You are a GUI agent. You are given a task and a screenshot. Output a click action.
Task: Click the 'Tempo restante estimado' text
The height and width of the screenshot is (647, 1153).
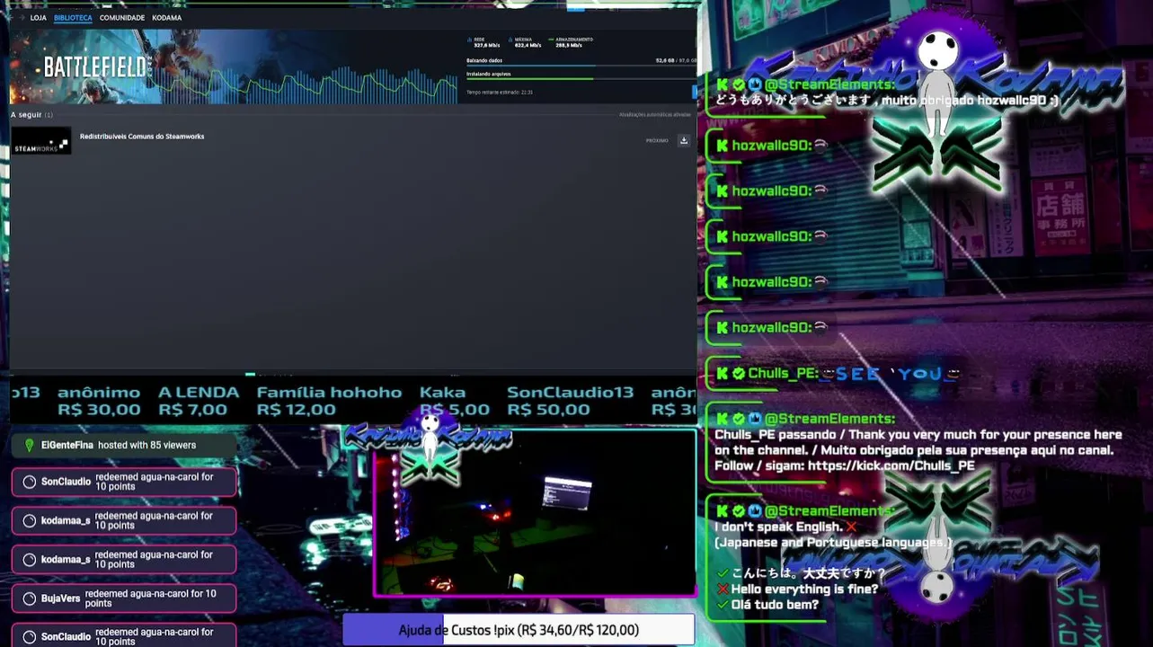click(x=500, y=92)
